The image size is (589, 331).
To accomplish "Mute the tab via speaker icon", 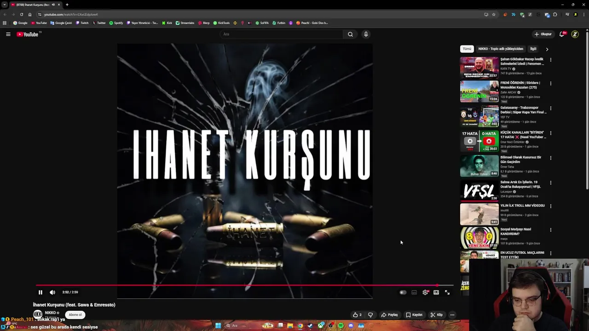I will point(53,5).
